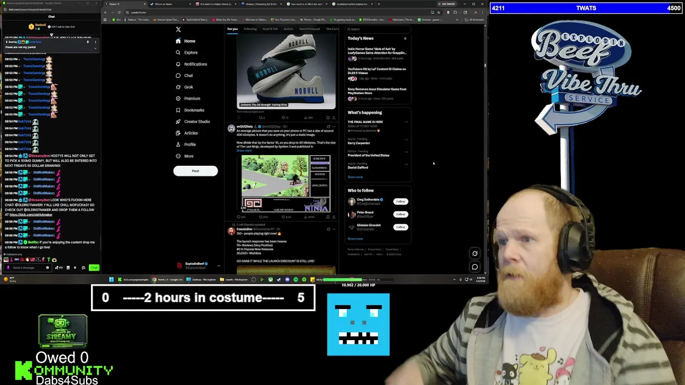
Task: Open Creator Studio in the X sidebar
Action: (x=193, y=121)
